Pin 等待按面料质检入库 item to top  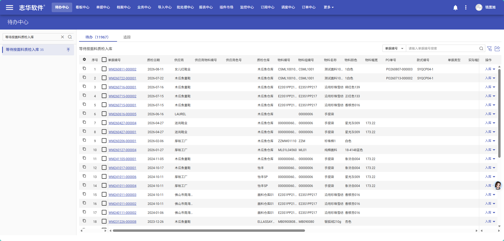pos(68,50)
